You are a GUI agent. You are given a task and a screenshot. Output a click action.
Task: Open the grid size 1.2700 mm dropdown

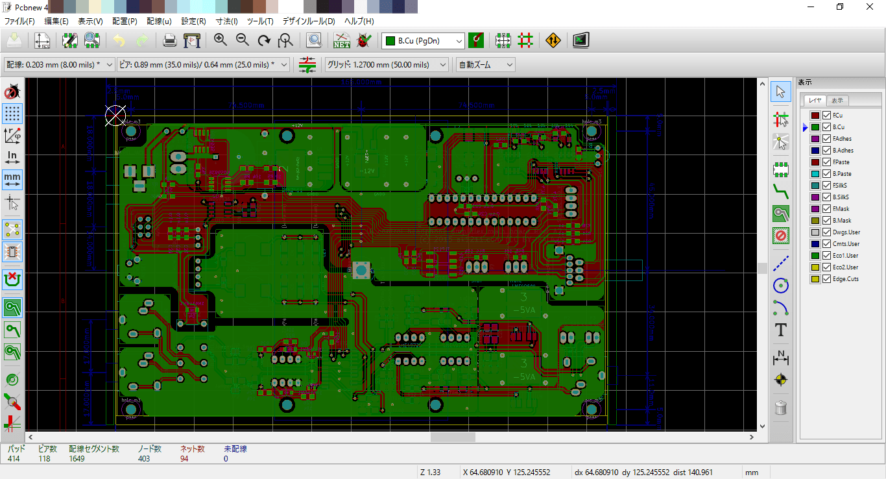[x=387, y=65]
